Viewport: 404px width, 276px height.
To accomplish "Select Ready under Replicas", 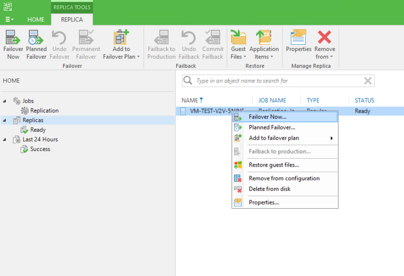I will pyautogui.click(x=38, y=130).
